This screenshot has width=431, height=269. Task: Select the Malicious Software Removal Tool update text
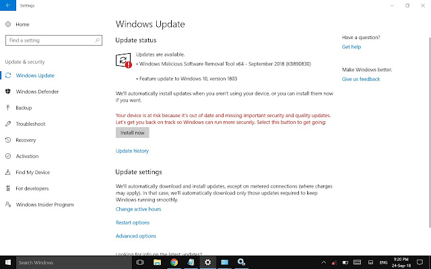pos(225,64)
